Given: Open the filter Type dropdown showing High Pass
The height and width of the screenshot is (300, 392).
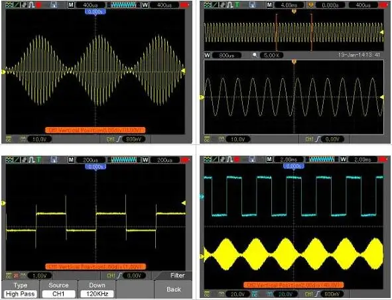Looking at the screenshot, I should (x=21, y=294).
